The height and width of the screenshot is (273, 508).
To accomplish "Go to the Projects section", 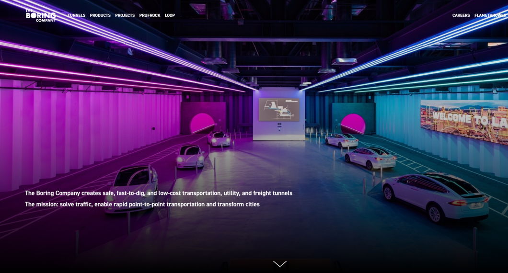I will click(x=125, y=15).
